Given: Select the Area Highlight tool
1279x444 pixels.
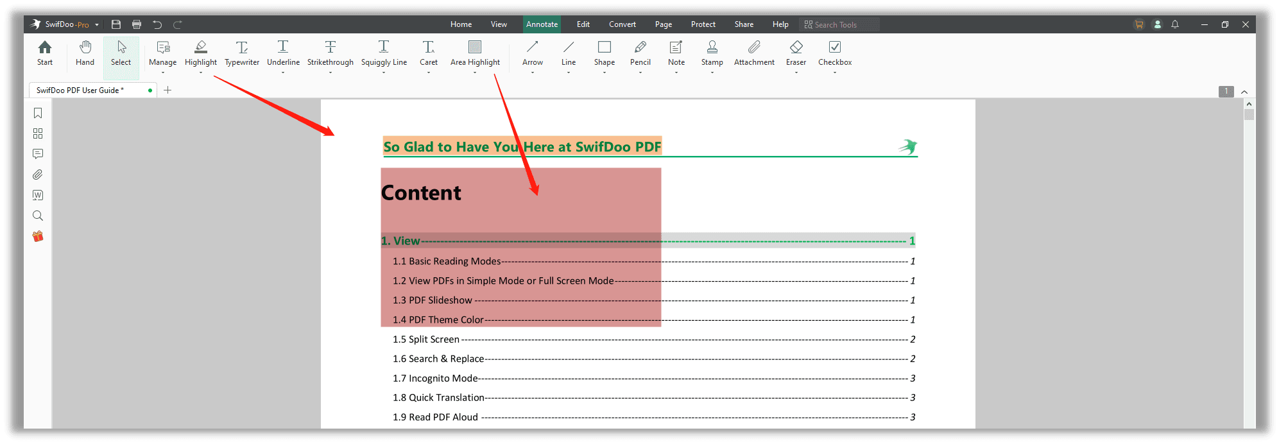Looking at the screenshot, I should [x=475, y=54].
